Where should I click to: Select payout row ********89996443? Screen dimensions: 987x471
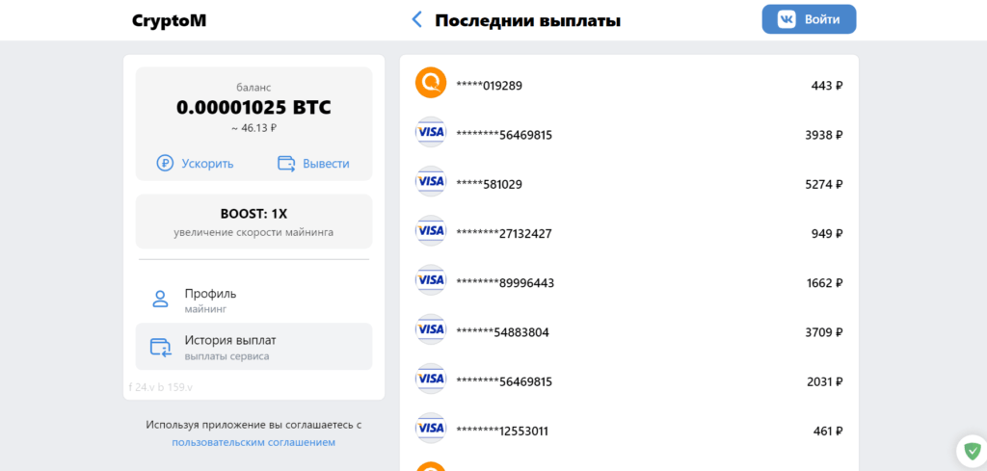click(x=628, y=283)
